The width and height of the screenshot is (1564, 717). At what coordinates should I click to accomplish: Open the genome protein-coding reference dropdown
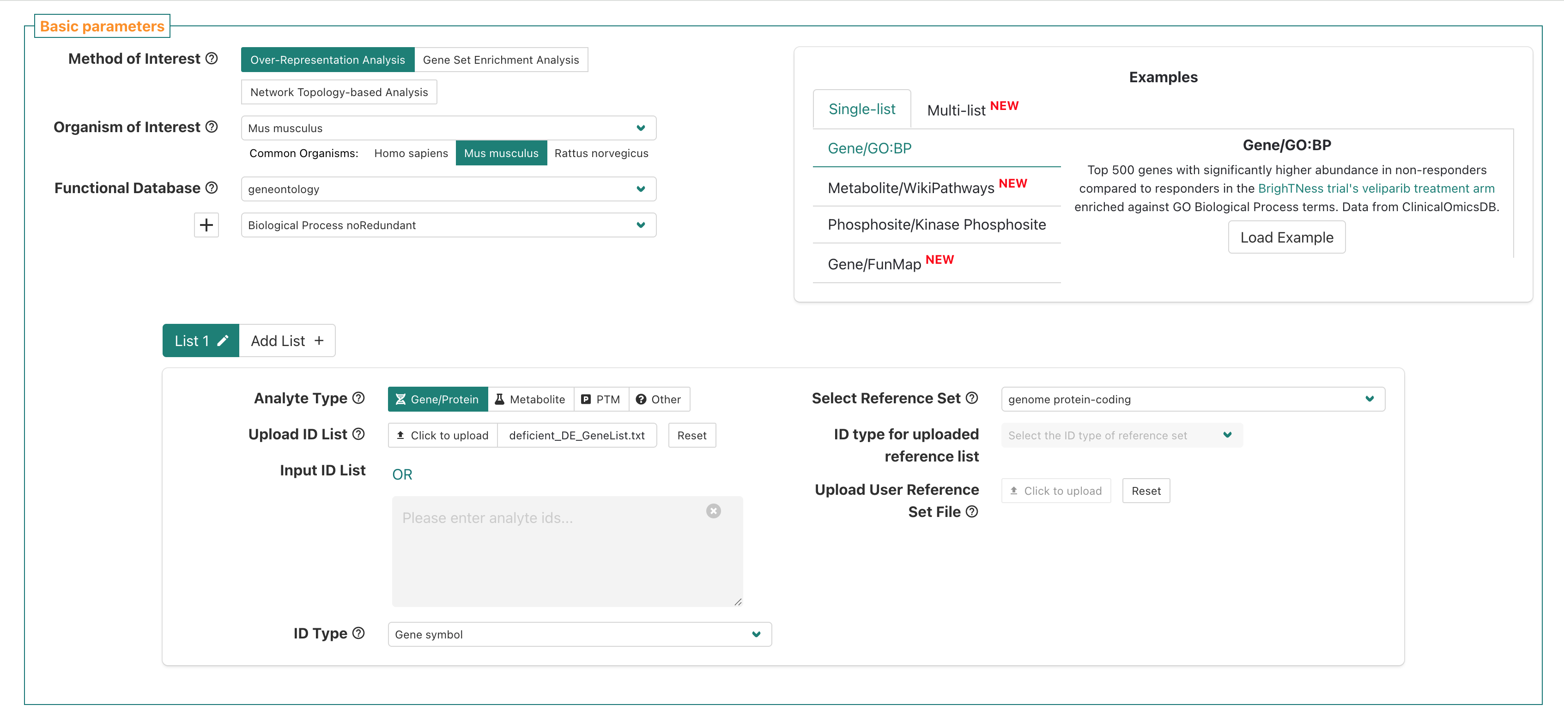pyautogui.click(x=1193, y=399)
